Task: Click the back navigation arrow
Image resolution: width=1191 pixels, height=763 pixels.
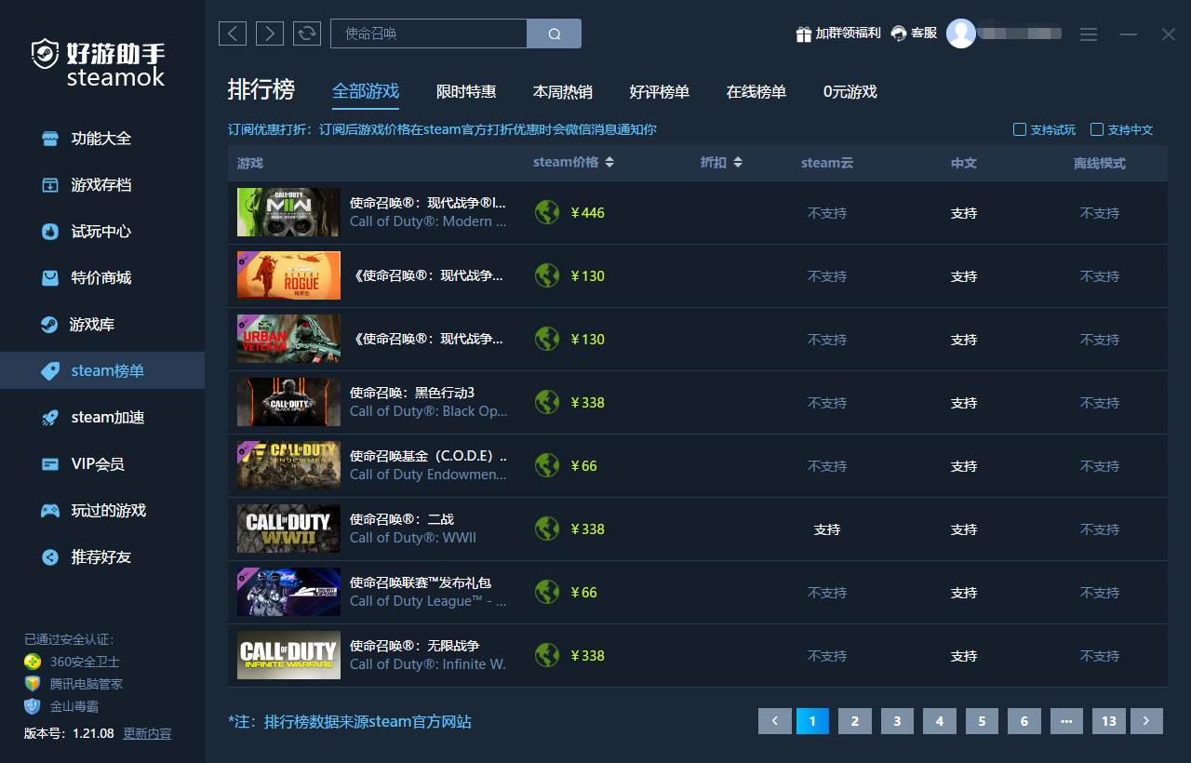Action: tap(233, 33)
